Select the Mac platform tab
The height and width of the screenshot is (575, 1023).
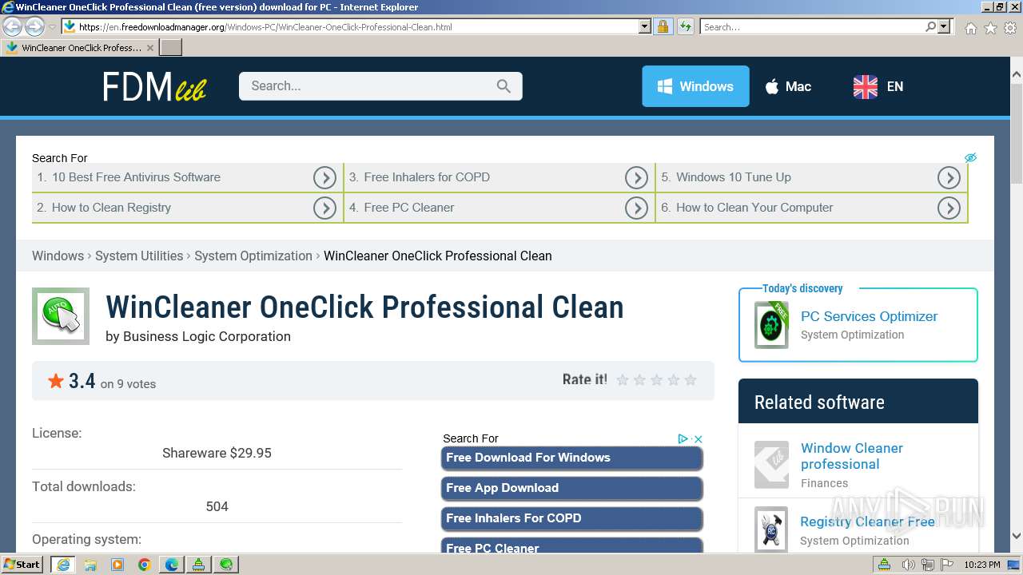[x=788, y=86]
